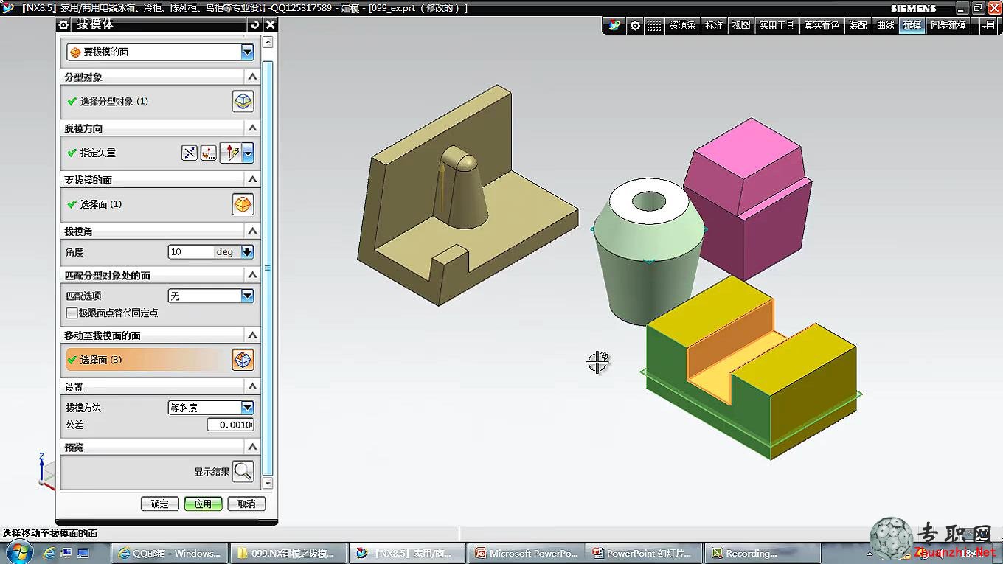Click the 选择面 (3) highlighted row

click(147, 360)
